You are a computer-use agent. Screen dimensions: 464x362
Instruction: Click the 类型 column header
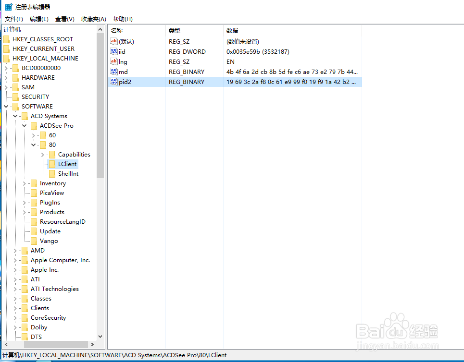(194, 30)
